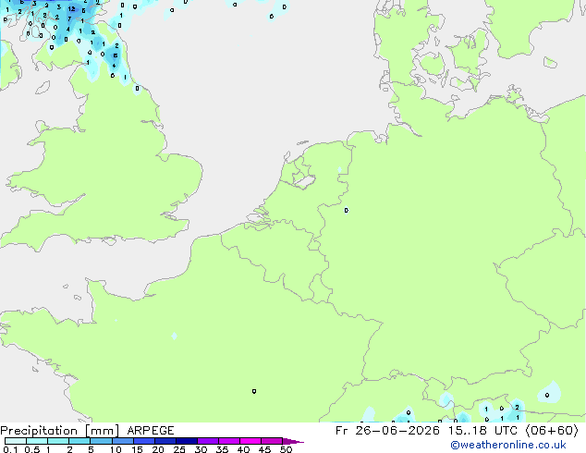Select the 40–45 mm magenta legend swatch
The image size is (586, 453).
pyautogui.click(x=250, y=441)
